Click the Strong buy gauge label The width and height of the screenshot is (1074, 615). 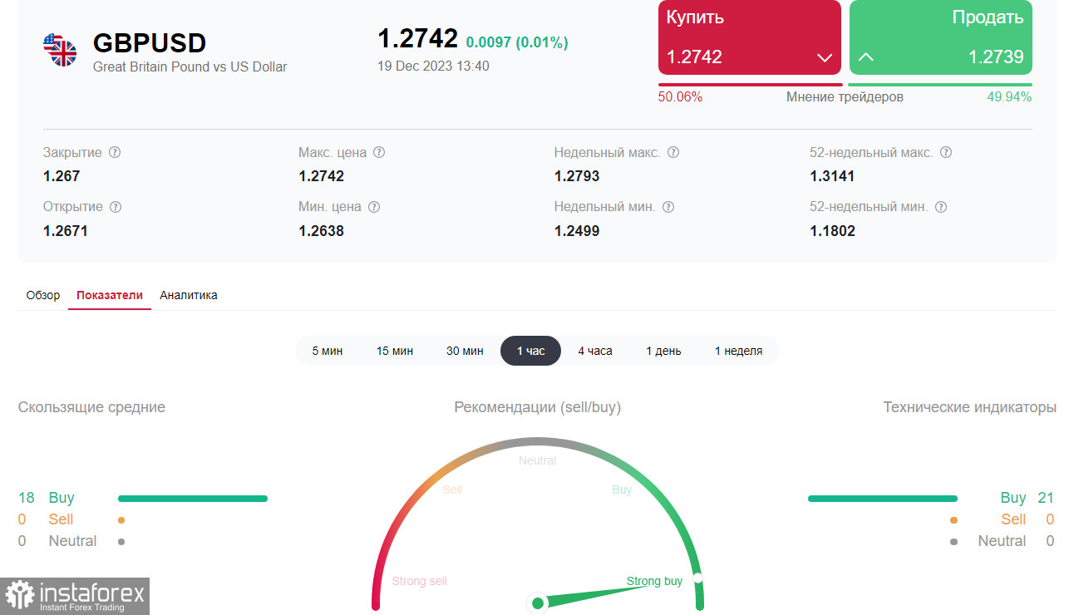pyautogui.click(x=654, y=581)
